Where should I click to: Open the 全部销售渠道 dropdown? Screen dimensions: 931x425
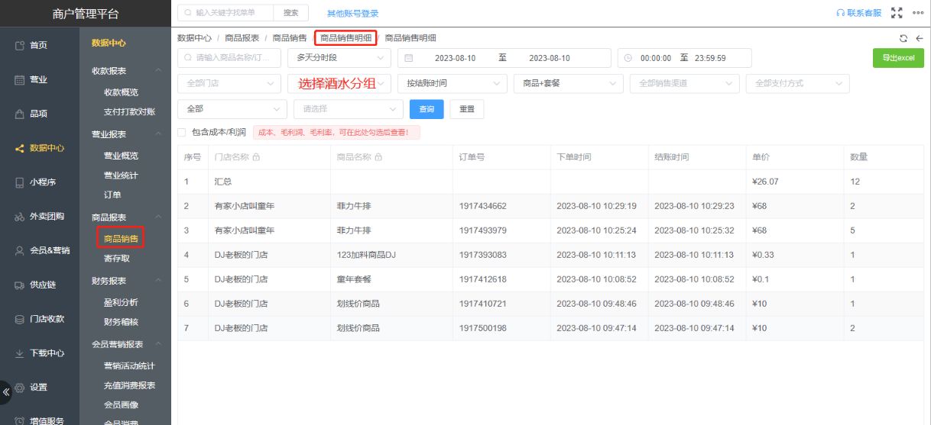pos(685,83)
